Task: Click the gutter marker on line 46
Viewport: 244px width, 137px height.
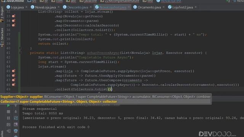Action: point(14,75)
